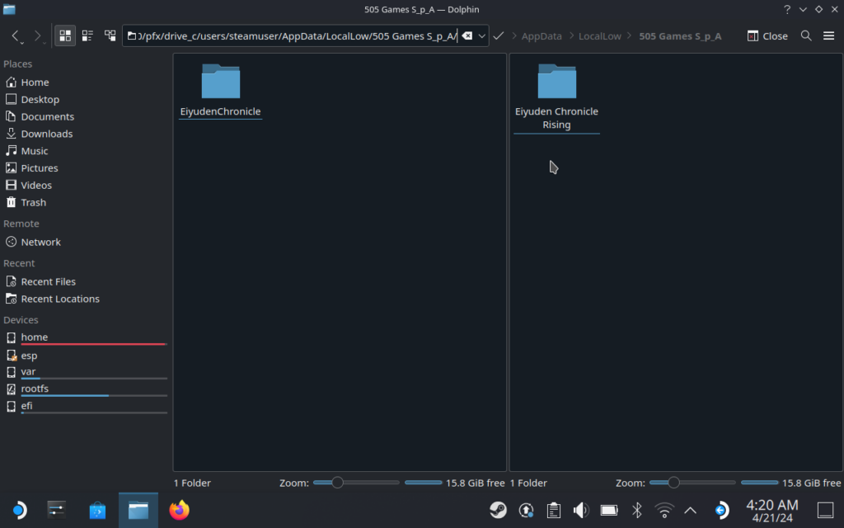The width and height of the screenshot is (844, 528).
Task: Open the updates tray icon
Action: [x=526, y=510]
